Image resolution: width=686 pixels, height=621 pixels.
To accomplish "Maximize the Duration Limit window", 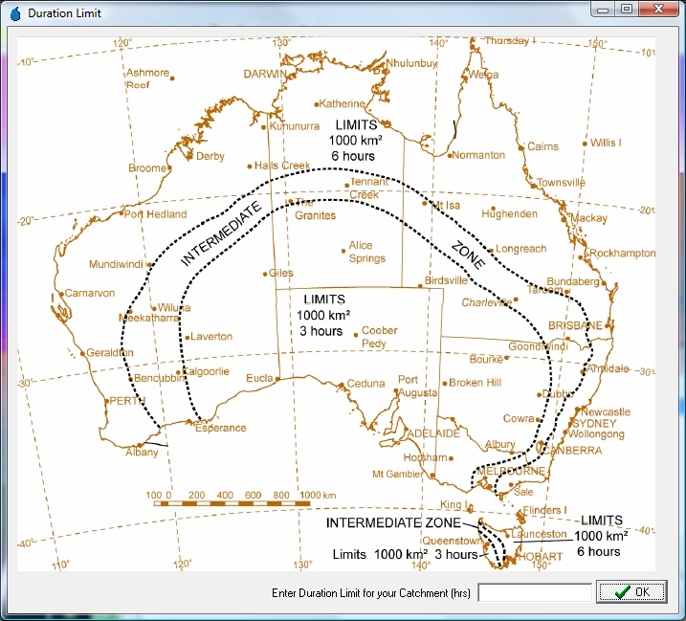I will point(626,9).
